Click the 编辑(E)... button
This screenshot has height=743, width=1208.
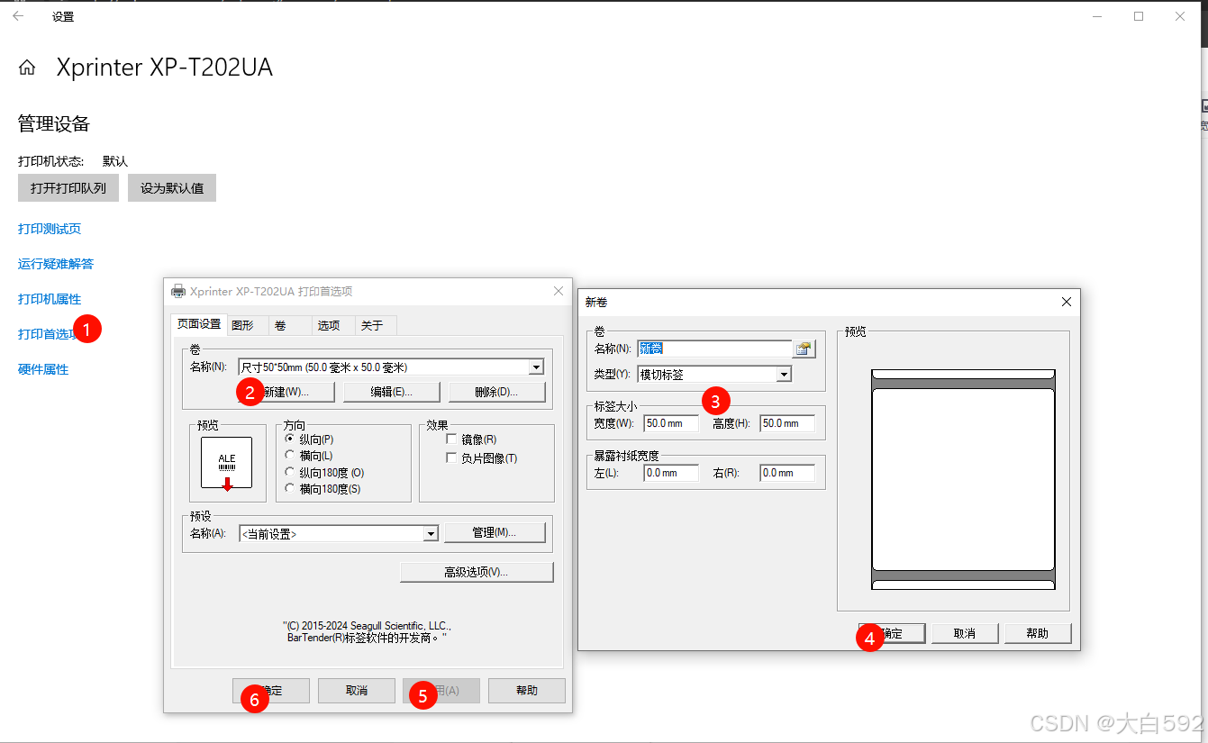click(x=392, y=392)
